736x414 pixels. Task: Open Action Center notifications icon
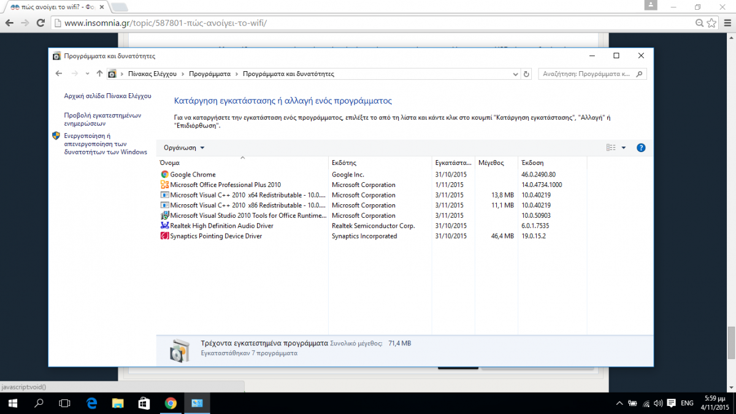point(671,403)
